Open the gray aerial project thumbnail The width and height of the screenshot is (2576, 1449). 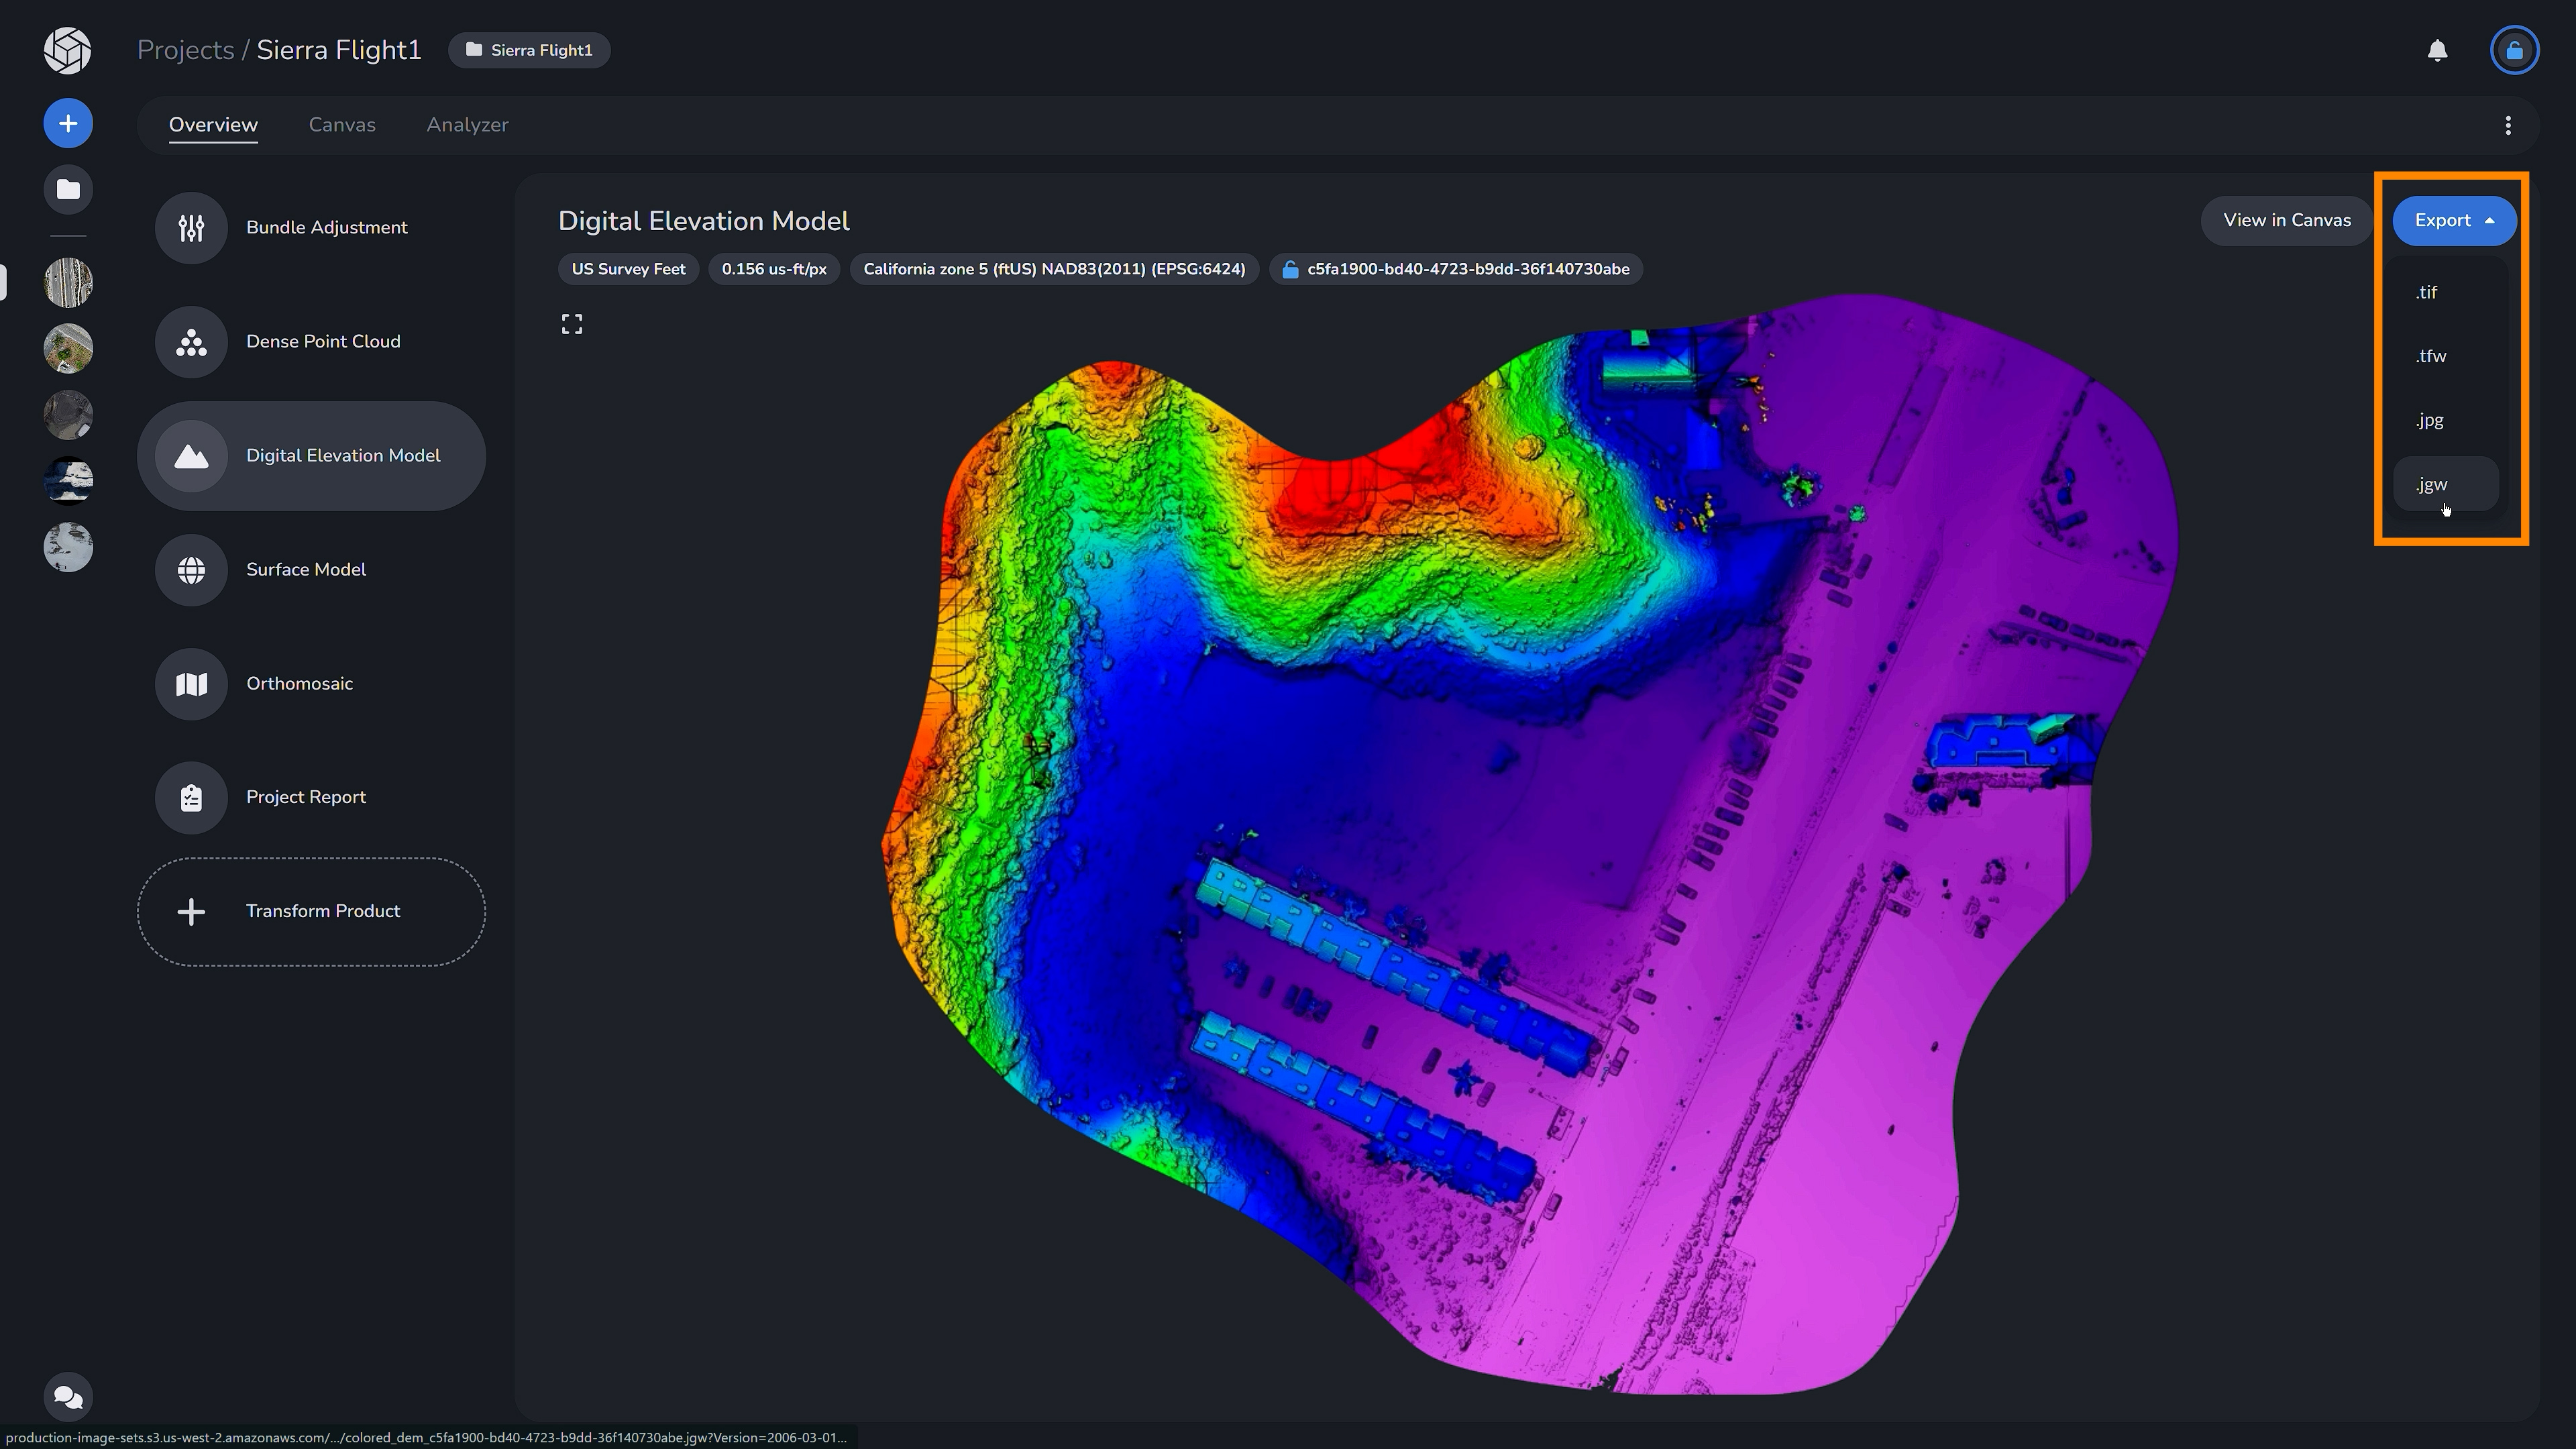[x=68, y=415]
